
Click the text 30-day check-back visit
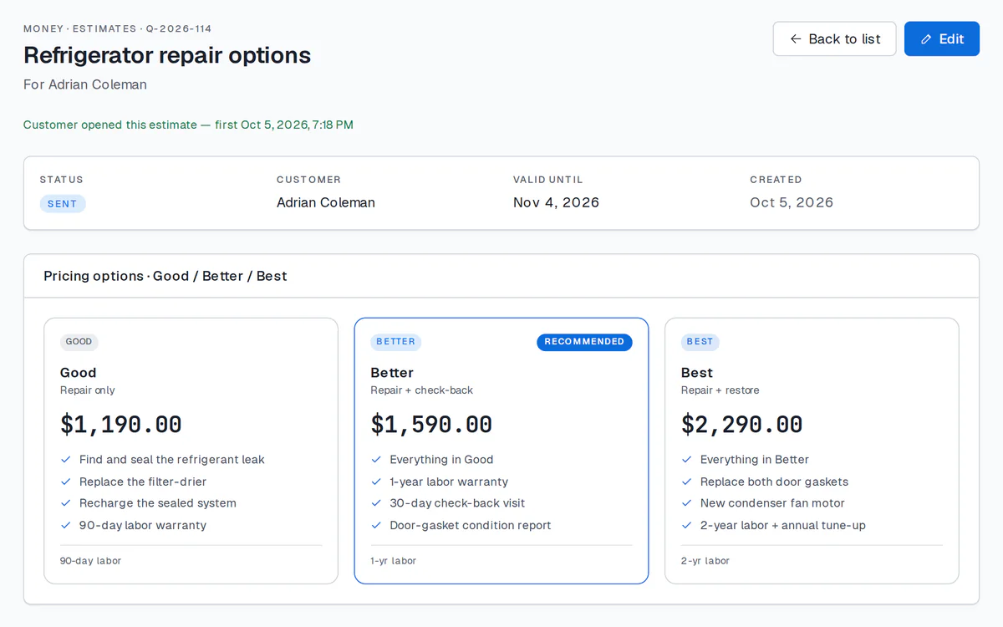[457, 503]
